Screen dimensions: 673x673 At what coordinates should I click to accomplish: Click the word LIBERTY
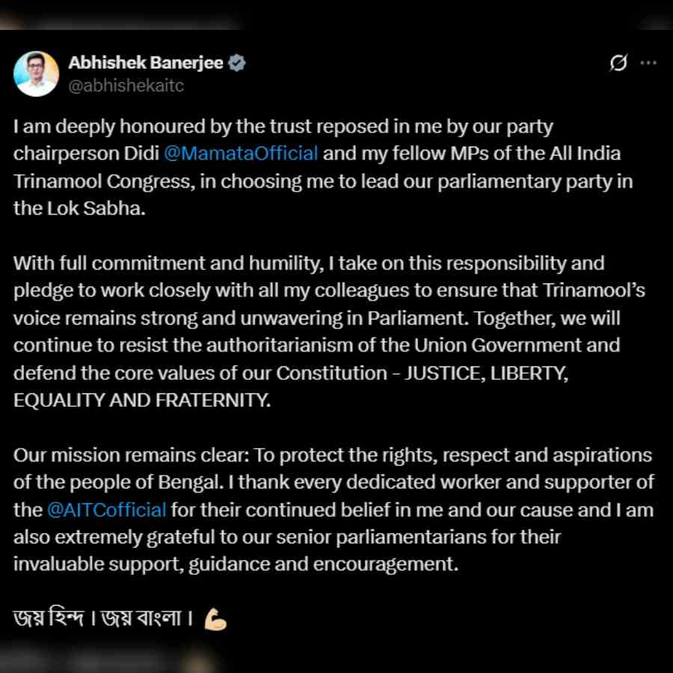click(x=529, y=372)
